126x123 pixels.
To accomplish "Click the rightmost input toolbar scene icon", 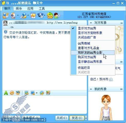I will (x=48, y=93).
